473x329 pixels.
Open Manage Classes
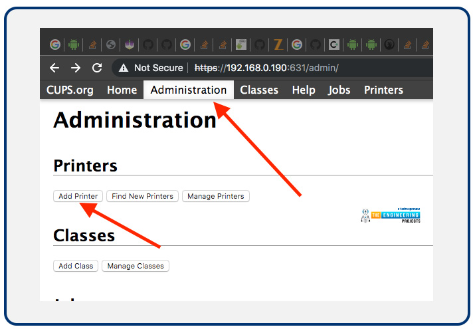click(x=136, y=266)
